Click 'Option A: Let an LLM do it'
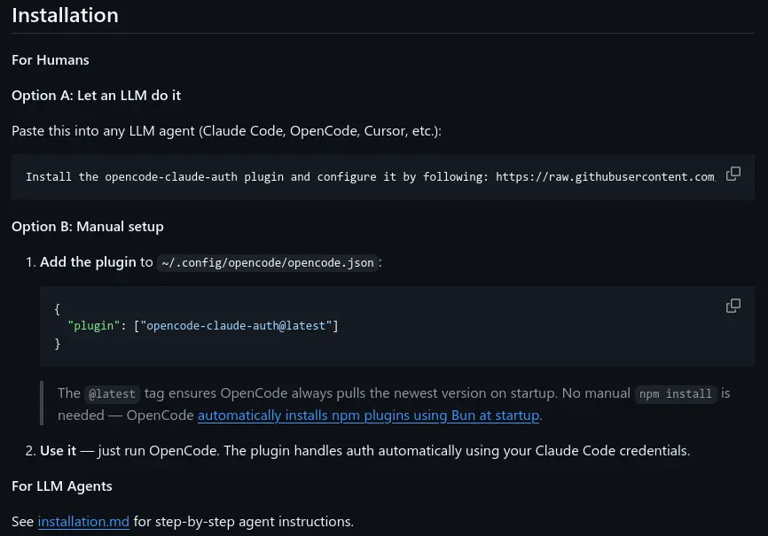 pyautogui.click(x=96, y=95)
